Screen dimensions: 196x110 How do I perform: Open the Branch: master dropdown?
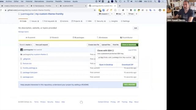pyautogui.click(x=26, y=45)
